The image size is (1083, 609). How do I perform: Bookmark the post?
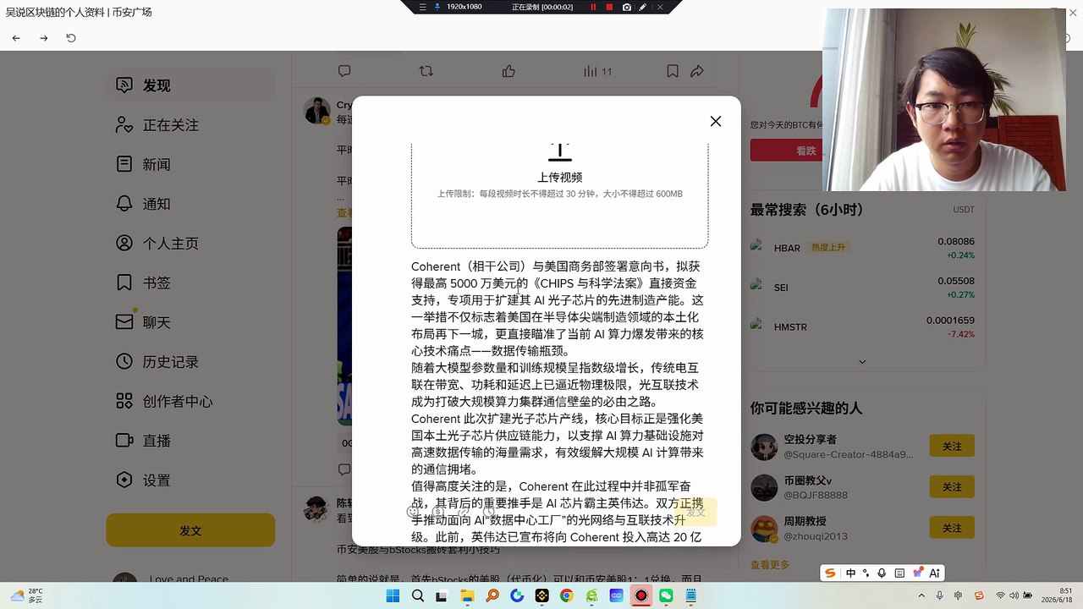click(x=673, y=72)
